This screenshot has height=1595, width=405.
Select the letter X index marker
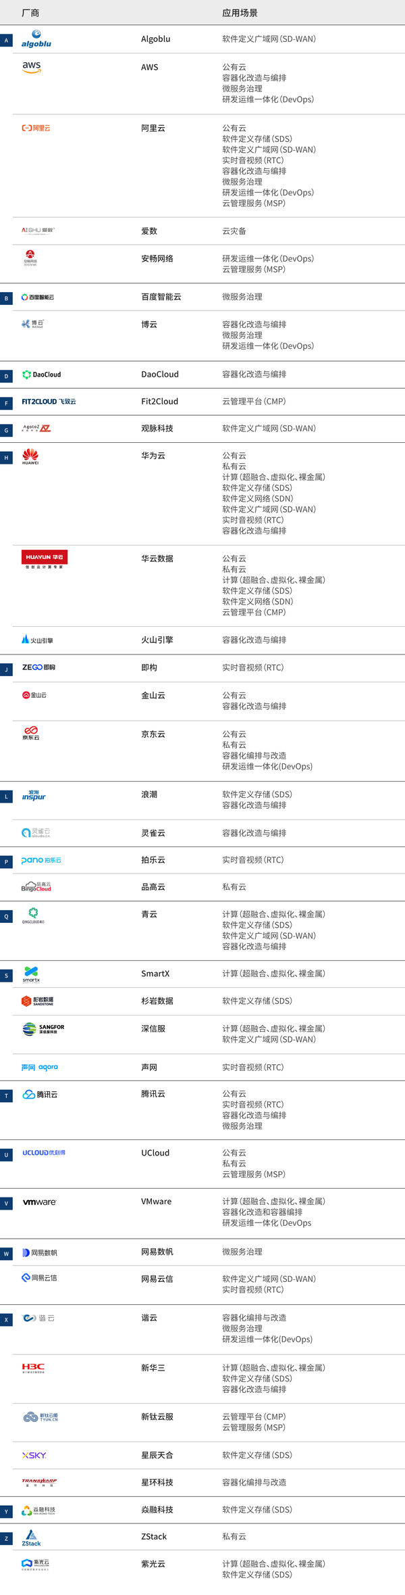point(6,1320)
